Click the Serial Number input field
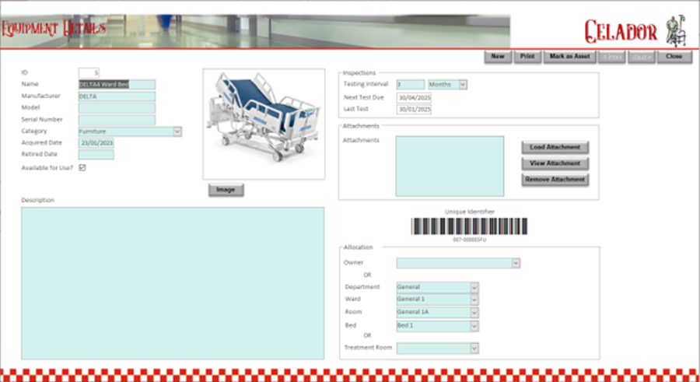The width and height of the screenshot is (700, 382). pyautogui.click(x=116, y=120)
